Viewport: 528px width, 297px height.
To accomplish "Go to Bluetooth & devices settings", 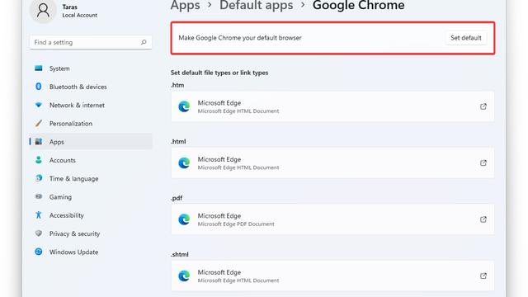I will coord(91,87).
